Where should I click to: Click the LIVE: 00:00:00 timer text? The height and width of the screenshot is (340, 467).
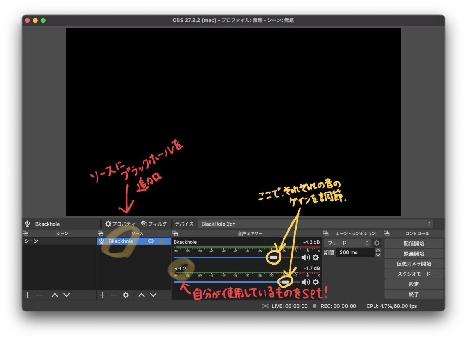pos(290,306)
